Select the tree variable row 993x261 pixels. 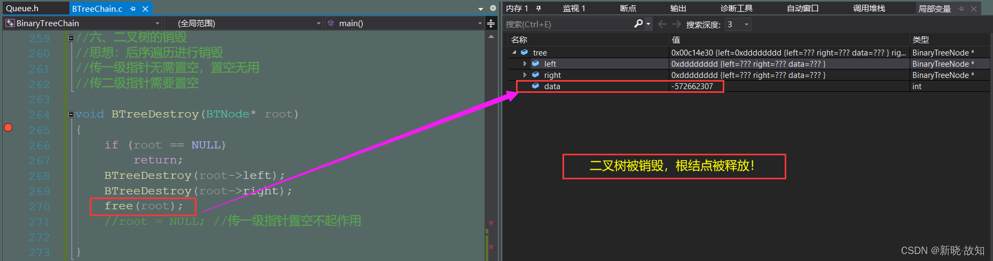(x=748, y=52)
